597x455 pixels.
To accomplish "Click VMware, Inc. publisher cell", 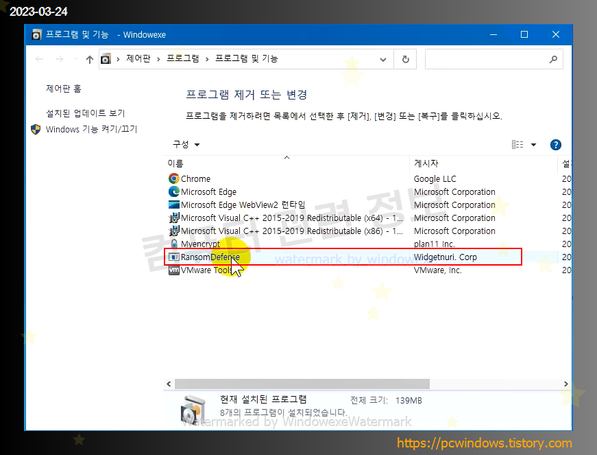I will pos(438,270).
